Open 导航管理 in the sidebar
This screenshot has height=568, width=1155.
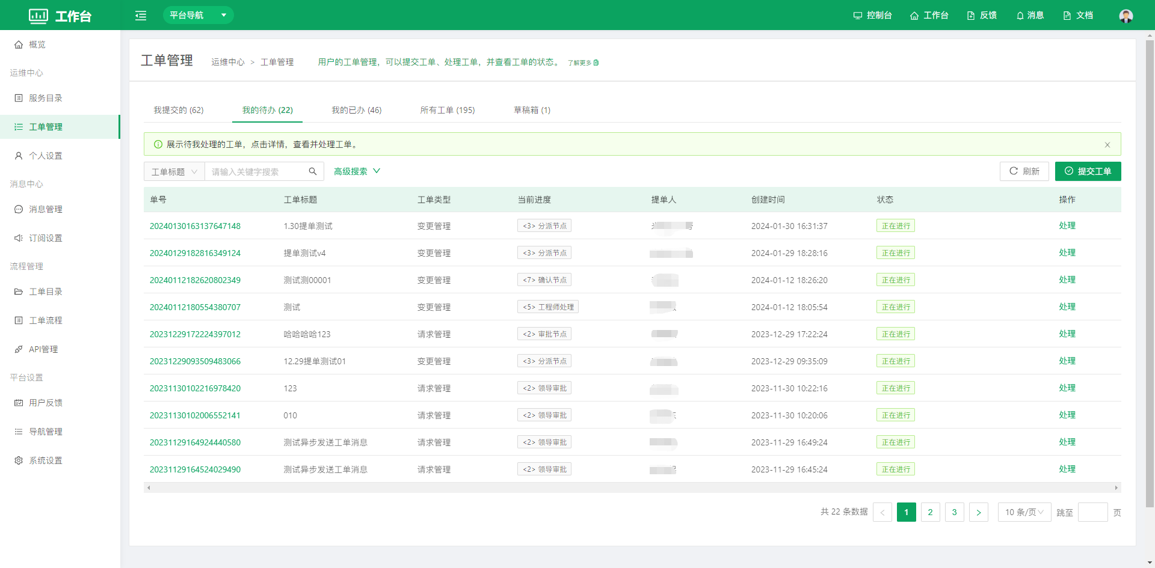tap(60, 432)
